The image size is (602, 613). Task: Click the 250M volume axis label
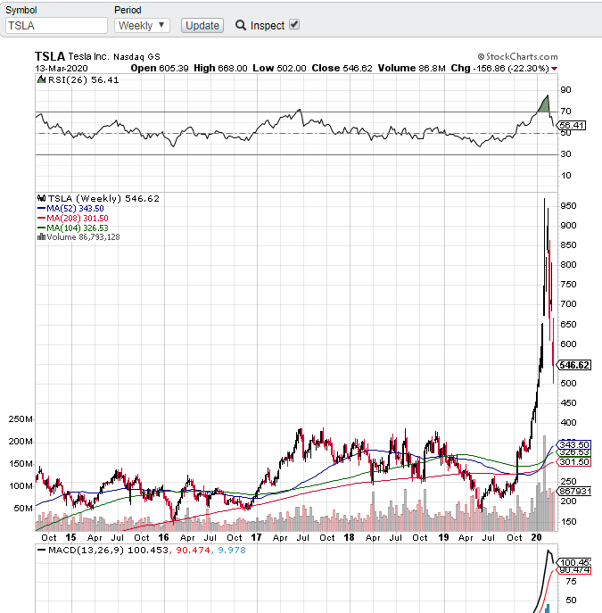click(21, 418)
